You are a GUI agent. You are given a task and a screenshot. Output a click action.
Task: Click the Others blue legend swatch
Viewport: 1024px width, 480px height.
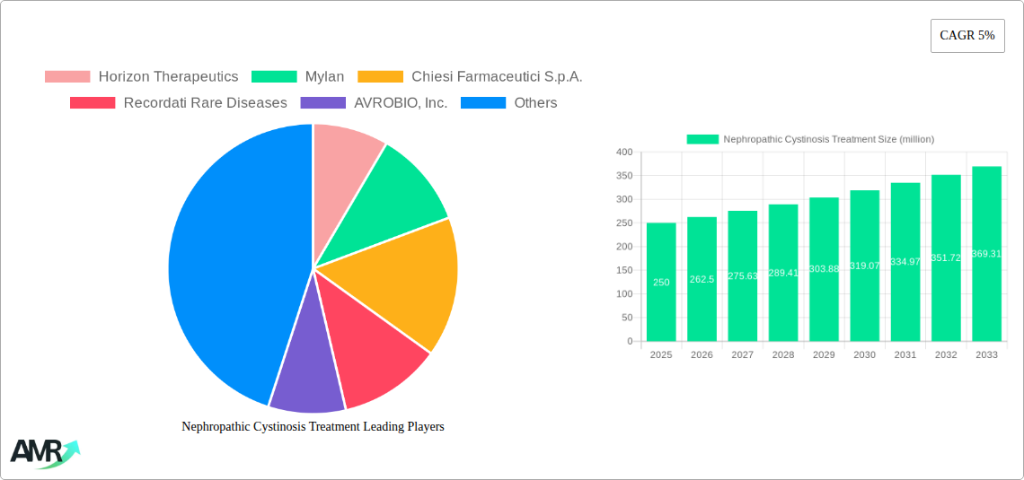483,103
